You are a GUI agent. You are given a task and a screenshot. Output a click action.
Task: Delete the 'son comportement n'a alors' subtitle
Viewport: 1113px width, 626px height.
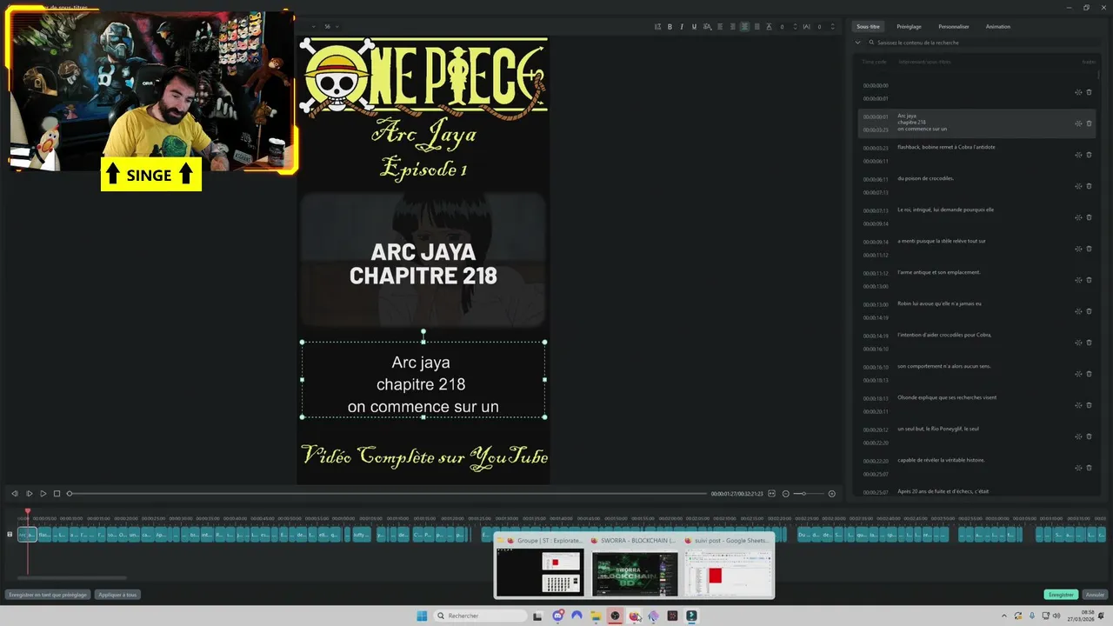[x=1089, y=374]
